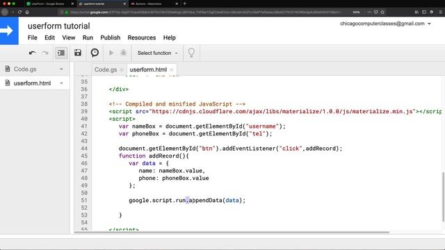Open the Select function dropdown
This screenshot has width=445, height=250.
[x=158, y=53]
